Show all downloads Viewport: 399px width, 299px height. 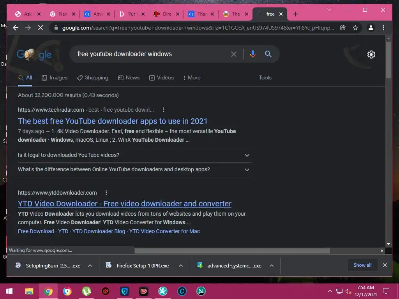pos(362,265)
